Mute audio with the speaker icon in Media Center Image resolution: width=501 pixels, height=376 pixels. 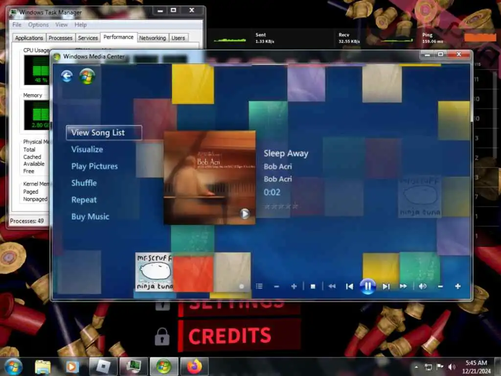[422, 286]
